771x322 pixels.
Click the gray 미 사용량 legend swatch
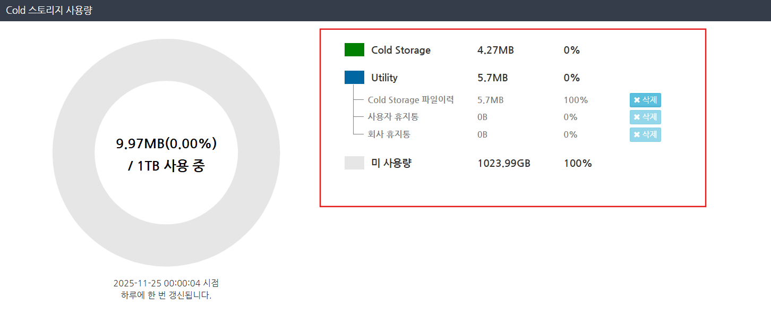pos(354,163)
